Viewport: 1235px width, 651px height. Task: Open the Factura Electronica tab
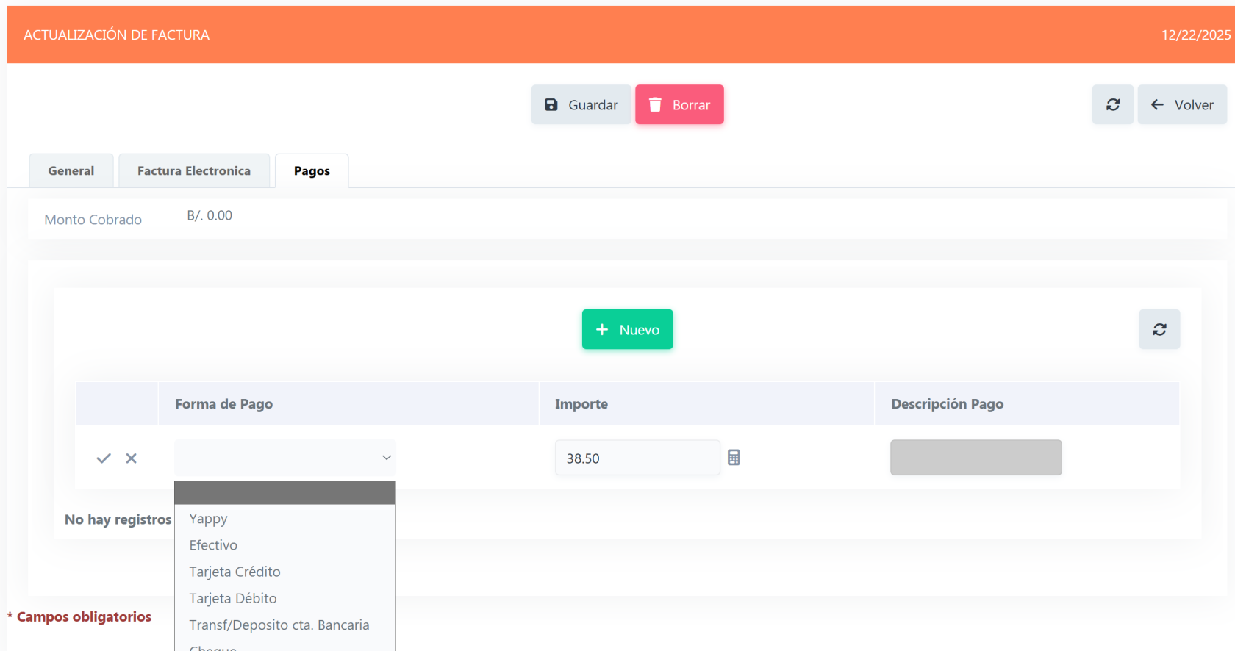pos(194,171)
